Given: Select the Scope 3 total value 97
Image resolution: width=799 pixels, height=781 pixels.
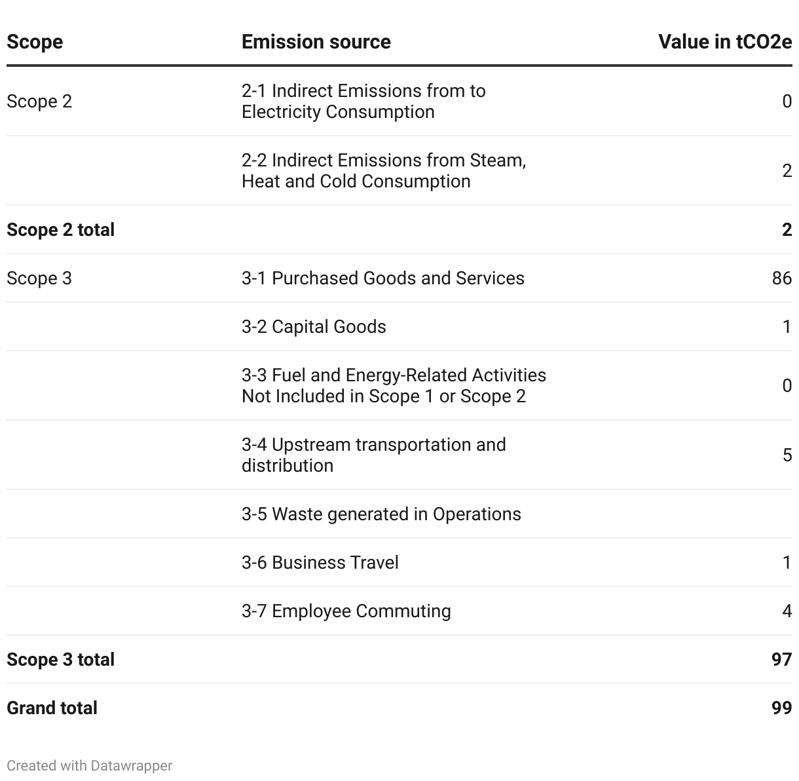Looking at the screenshot, I should 781,660.
